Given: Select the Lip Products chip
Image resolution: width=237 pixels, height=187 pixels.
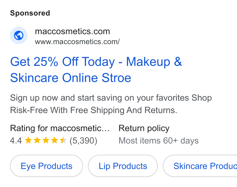Looking at the screenshot, I should tap(123, 166).
